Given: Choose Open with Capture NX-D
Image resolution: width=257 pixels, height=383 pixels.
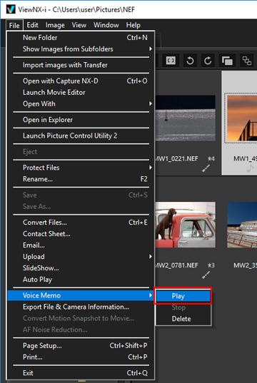Looking at the screenshot, I should tap(81, 81).
